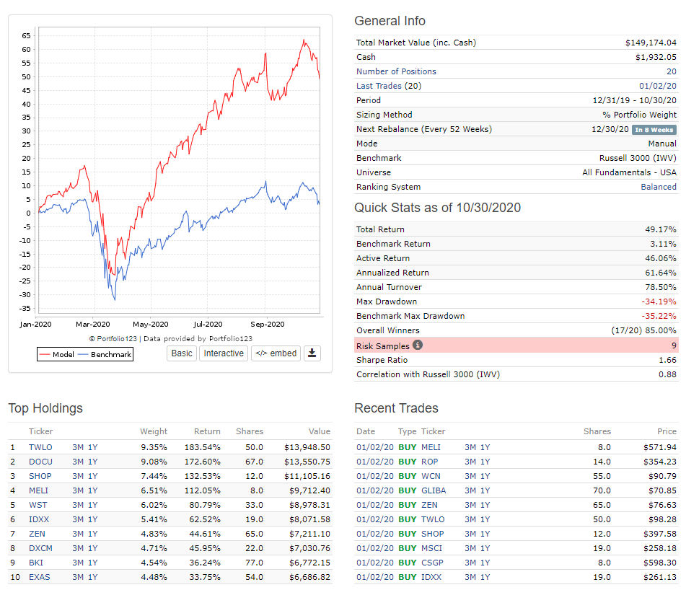686x590 pixels.
Task: Open EXAS ticker in Top Holdings
Action: click(40, 577)
